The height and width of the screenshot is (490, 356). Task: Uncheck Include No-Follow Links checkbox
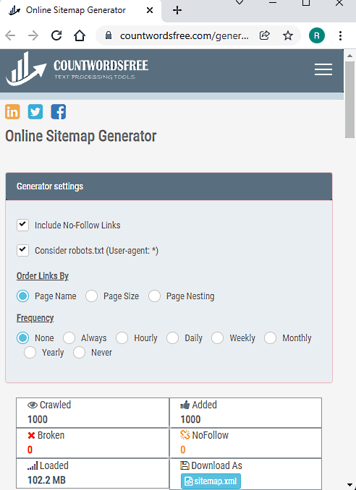tap(23, 225)
